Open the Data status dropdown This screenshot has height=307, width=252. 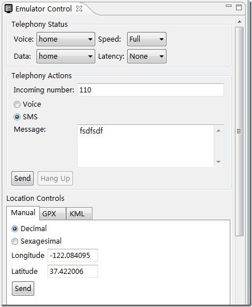click(x=66, y=56)
